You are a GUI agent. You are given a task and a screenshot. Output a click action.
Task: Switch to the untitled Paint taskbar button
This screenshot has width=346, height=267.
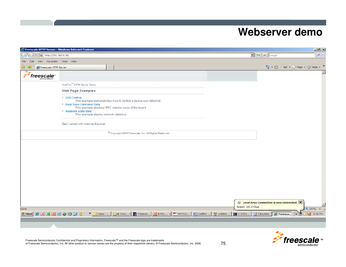pos(222,214)
